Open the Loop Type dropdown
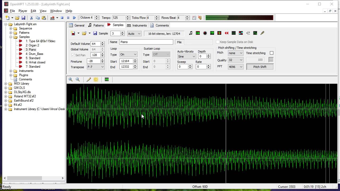340x191 pixels. tap(128, 54)
